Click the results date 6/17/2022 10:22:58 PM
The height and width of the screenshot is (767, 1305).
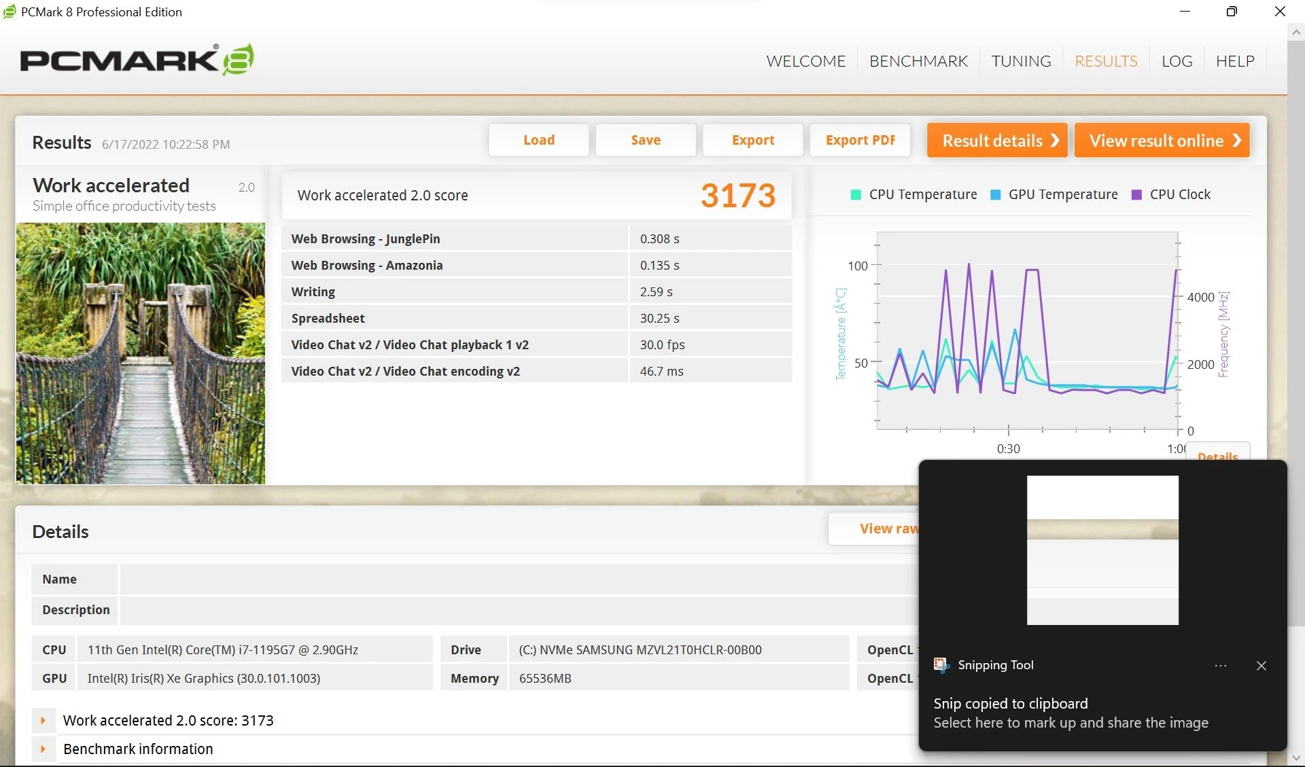click(x=166, y=144)
